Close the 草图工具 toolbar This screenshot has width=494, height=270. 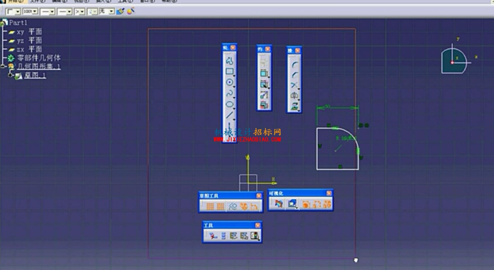[x=259, y=196]
